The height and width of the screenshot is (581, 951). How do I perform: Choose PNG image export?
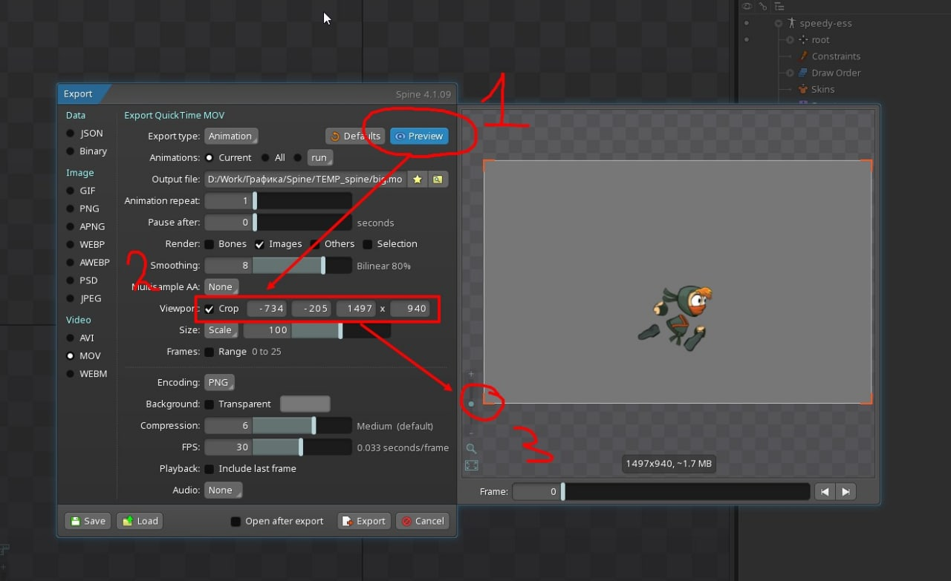(71, 209)
